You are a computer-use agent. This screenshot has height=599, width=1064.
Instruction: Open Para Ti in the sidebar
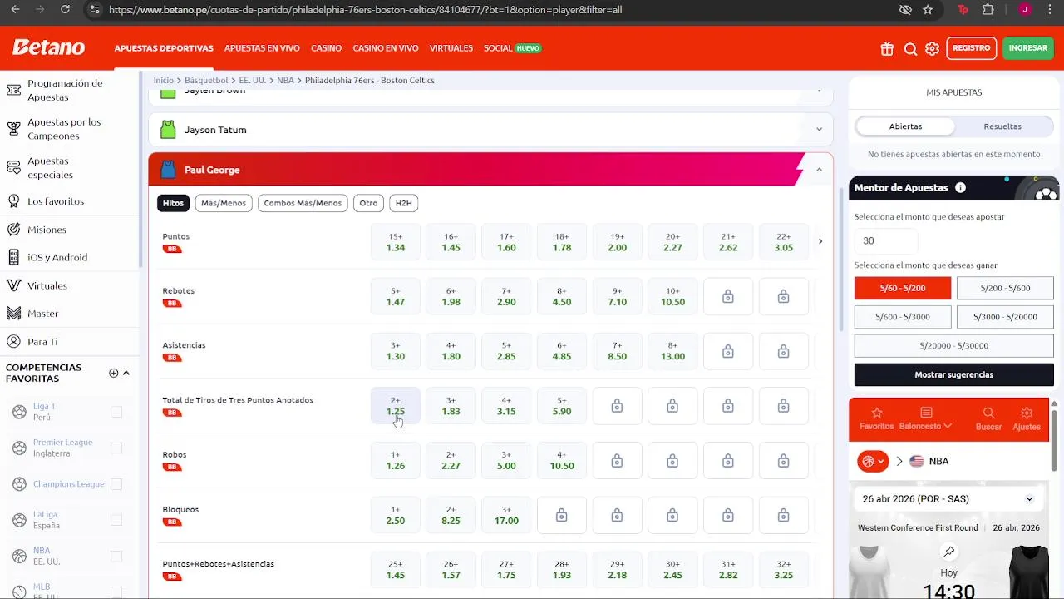point(42,342)
